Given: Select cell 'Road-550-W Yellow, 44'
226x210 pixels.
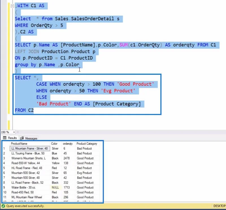Looking at the screenshot, I should [30, 163].
